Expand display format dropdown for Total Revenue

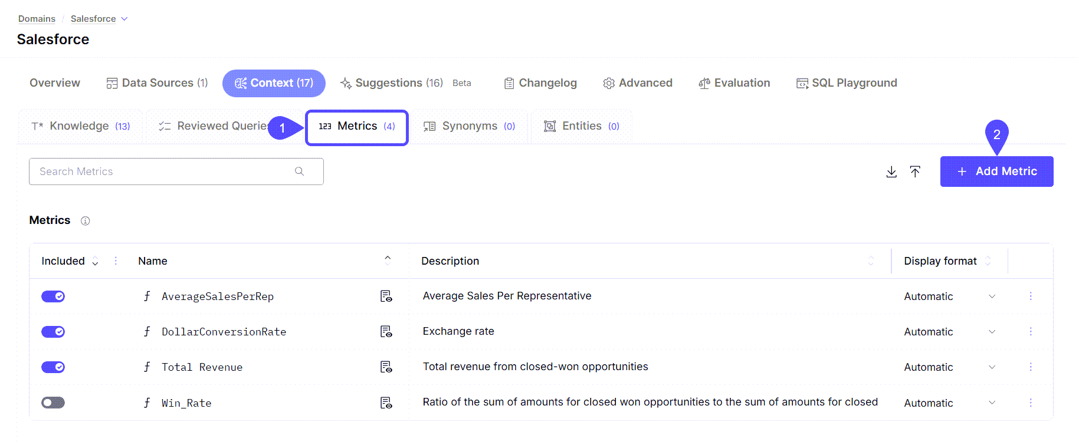pos(992,367)
